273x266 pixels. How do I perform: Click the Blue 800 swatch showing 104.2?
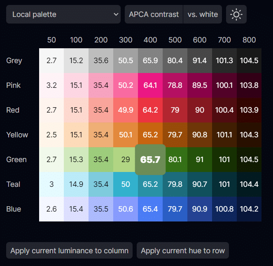[249, 209]
